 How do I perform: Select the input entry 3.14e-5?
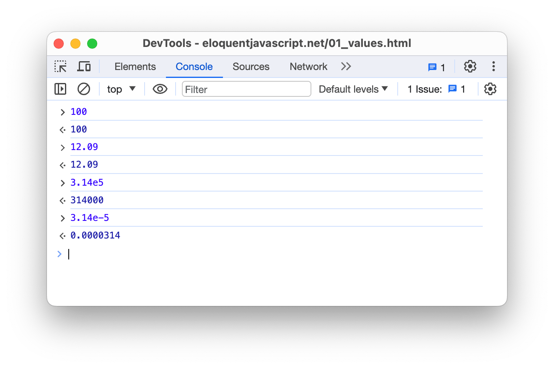pos(90,218)
